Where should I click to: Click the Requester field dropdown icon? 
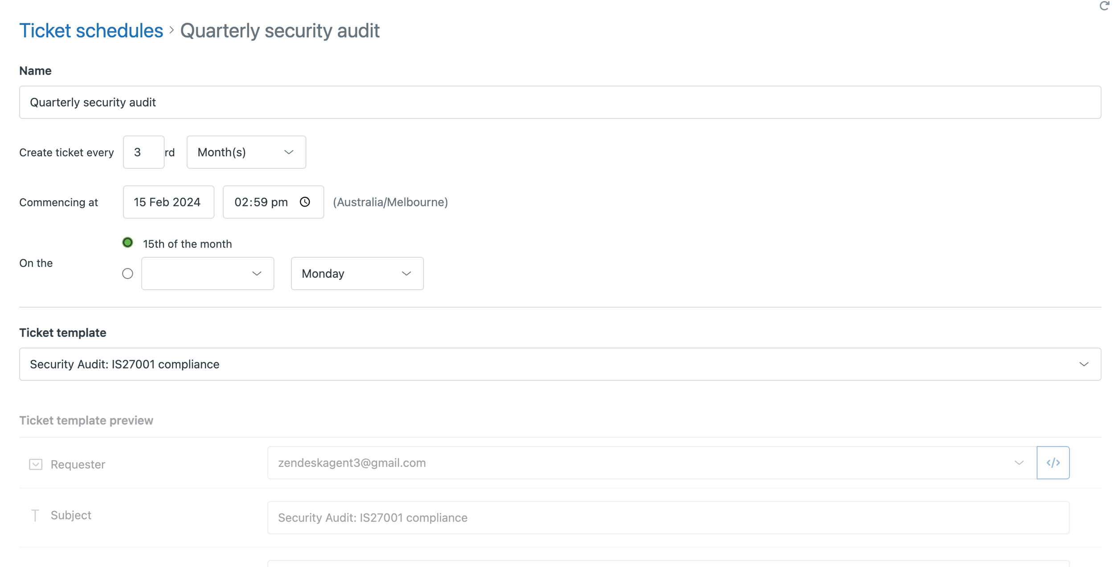[36, 464]
